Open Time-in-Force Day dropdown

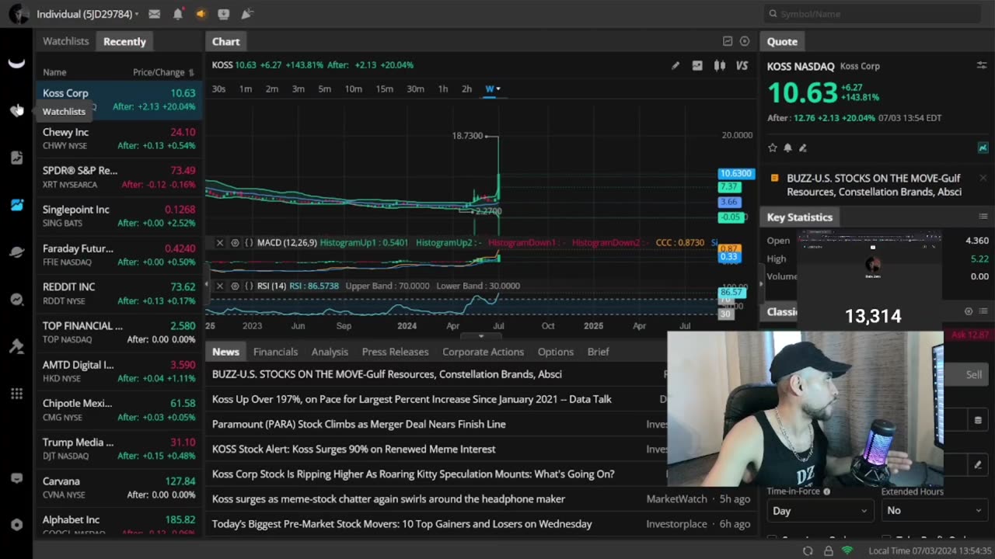(x=819, y=511)
